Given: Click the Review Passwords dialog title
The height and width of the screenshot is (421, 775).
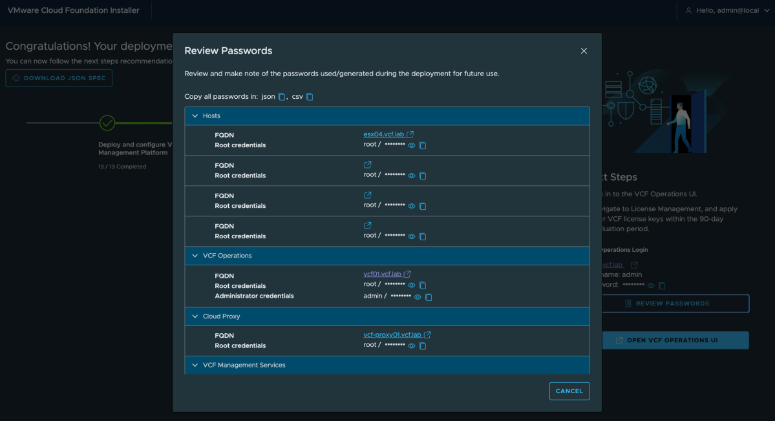Looking at the screenshot, I should pos(228,51).
